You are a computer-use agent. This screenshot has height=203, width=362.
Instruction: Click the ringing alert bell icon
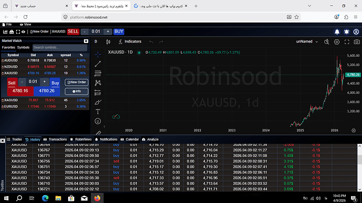click(x=347, y=31)
